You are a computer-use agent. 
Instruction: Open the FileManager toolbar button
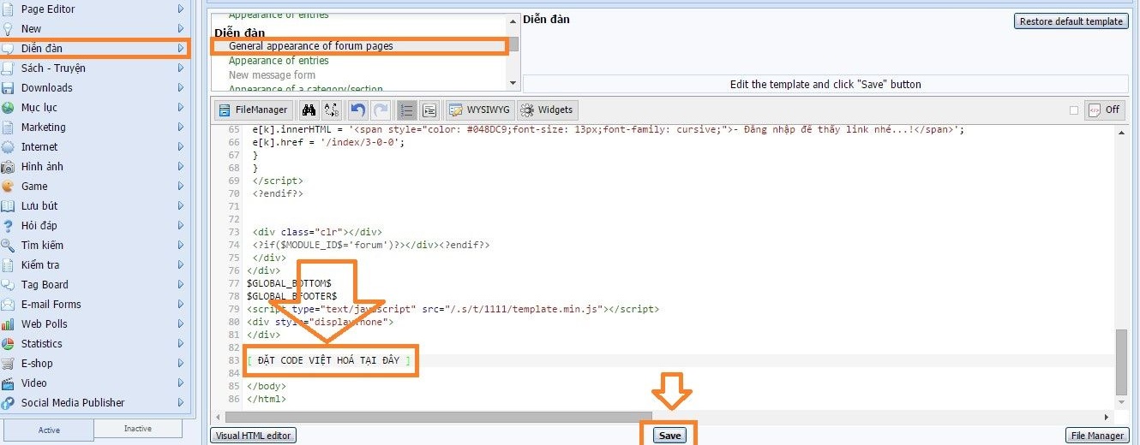pyautogui.click(x=254, y=110)
